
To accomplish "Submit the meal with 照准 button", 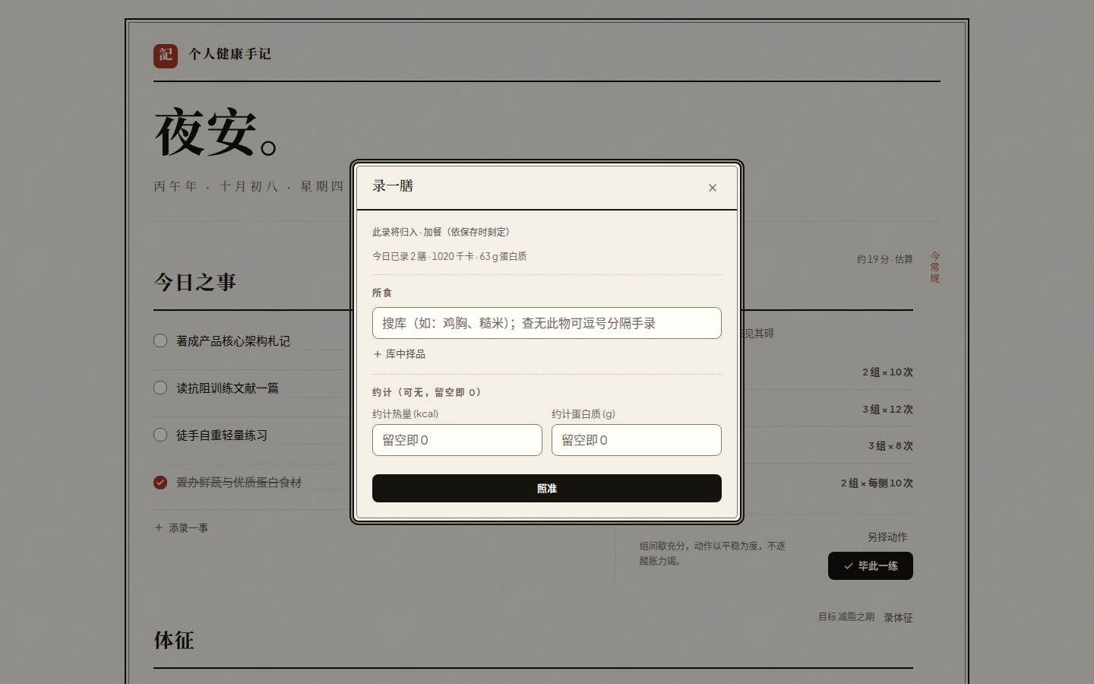I will point(547,489).
